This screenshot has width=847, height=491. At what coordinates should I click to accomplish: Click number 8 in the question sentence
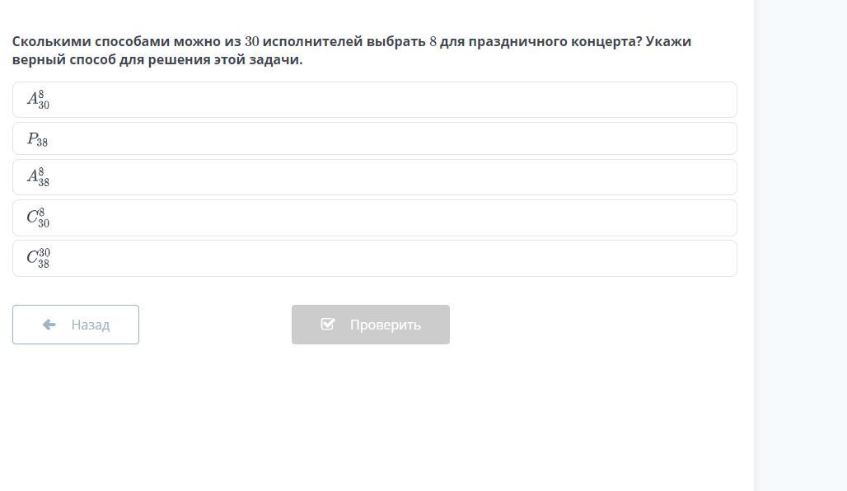tap(433, 41)
